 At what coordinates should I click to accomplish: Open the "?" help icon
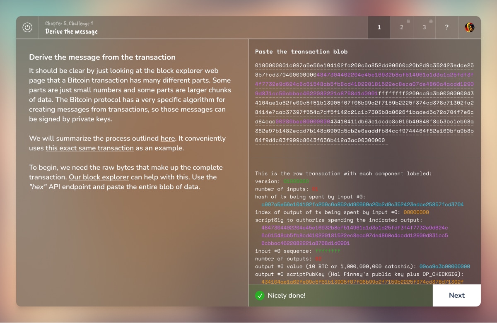tap(446, 27)
